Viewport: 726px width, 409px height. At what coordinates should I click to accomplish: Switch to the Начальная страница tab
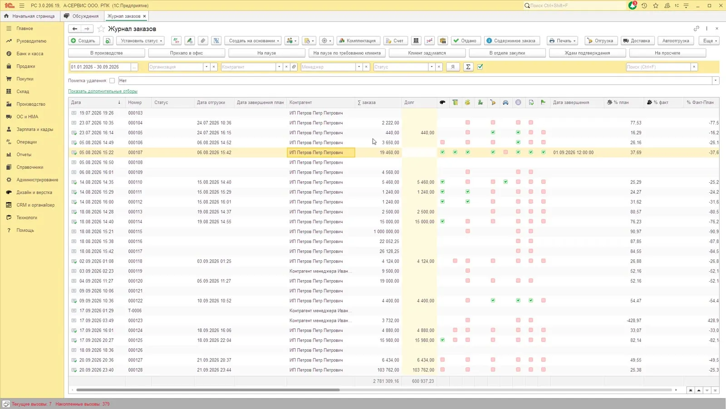pyautogui.click(x=29, y=16)
